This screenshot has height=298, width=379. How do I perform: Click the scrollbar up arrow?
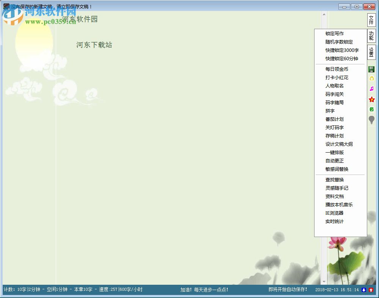[x=324, y=14]
